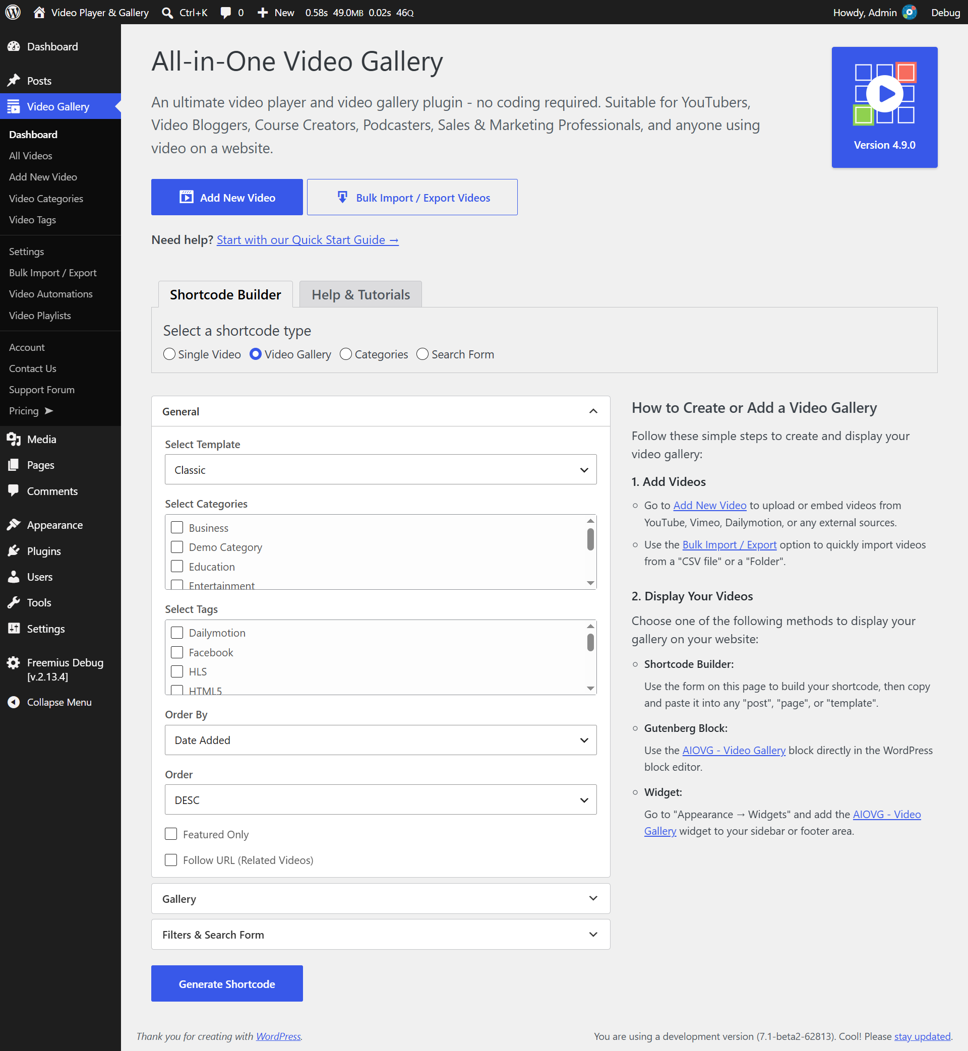968x1051 pixels.
Task: Switch to the Help & Tutorials tab
Action: (361, 294)
